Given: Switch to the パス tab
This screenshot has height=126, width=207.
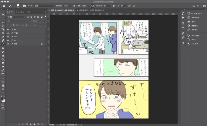Looking at the screenshot, I should click(28, 12).
